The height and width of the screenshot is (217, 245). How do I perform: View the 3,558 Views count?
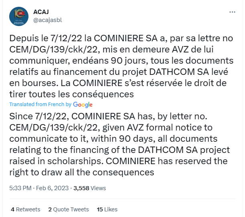coord(90,188)
